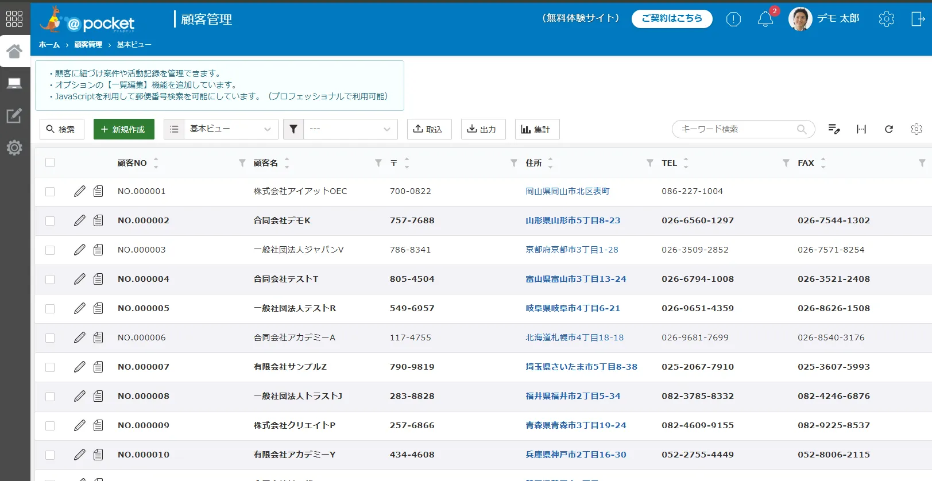
Task: Go to 顧客管理 breadcrumb
Action: [88, 45]
